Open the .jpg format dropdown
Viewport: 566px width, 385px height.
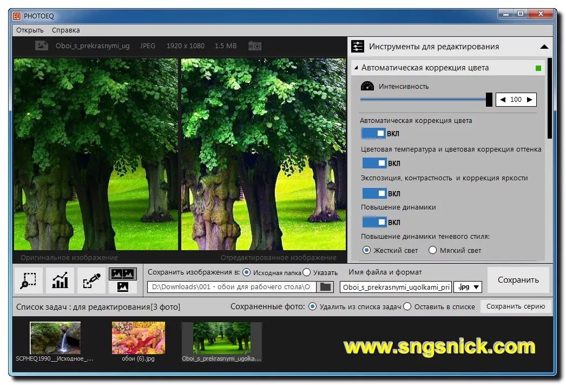point(468,287)
